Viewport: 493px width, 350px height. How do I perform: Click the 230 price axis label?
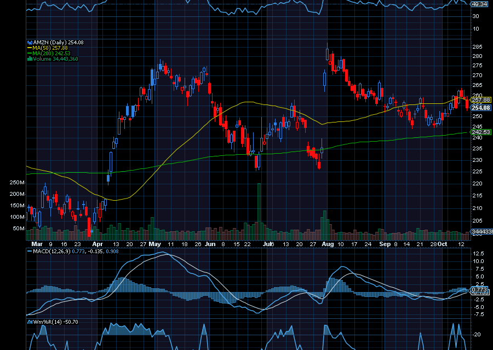click(477, 160)
